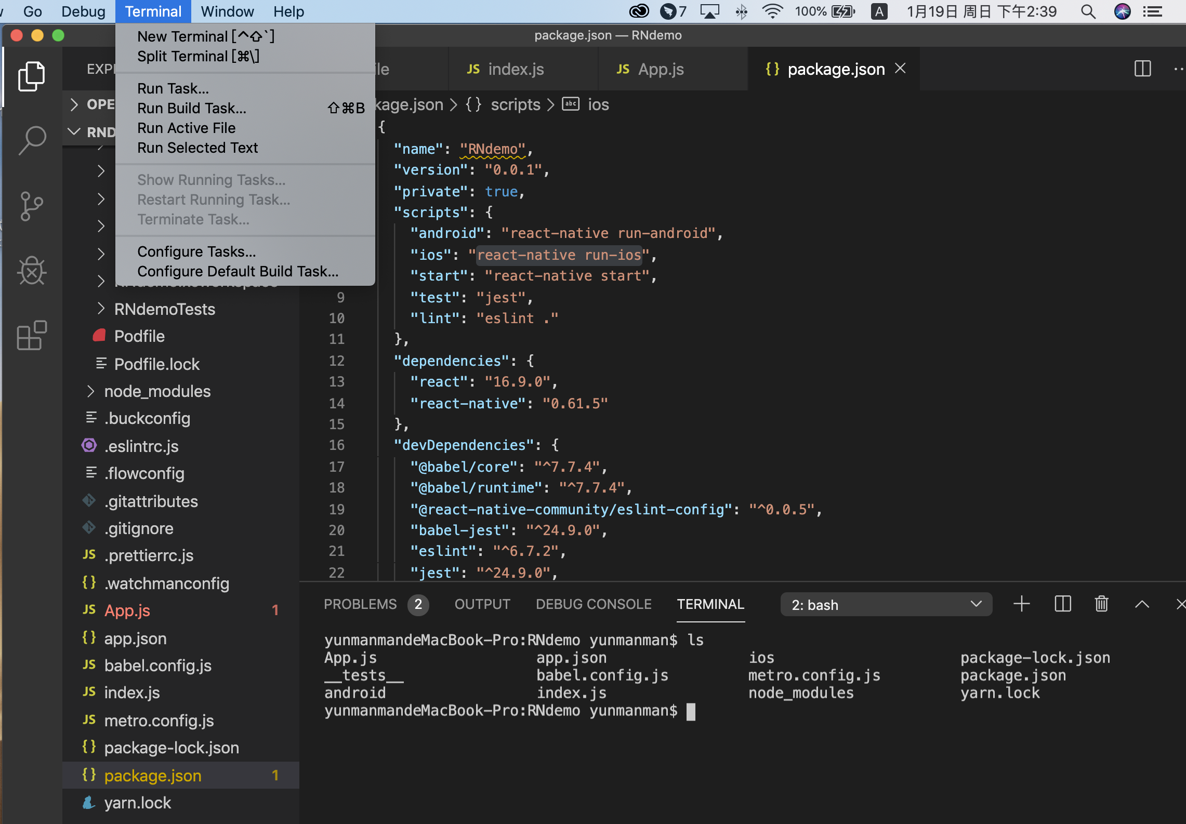
Task: Open App.js in the file explorer
Action: click(180, 610)
